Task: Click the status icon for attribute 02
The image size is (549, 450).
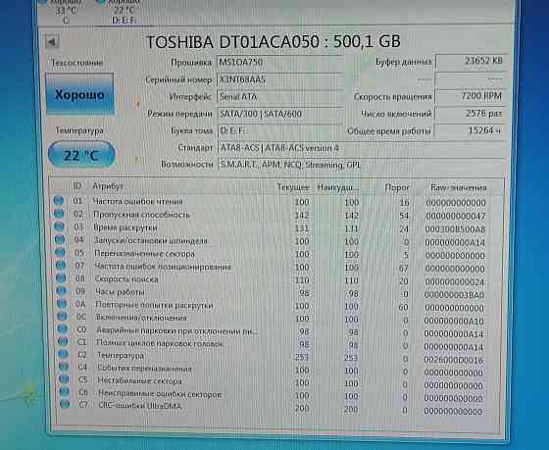Action: tap(59, 214)
